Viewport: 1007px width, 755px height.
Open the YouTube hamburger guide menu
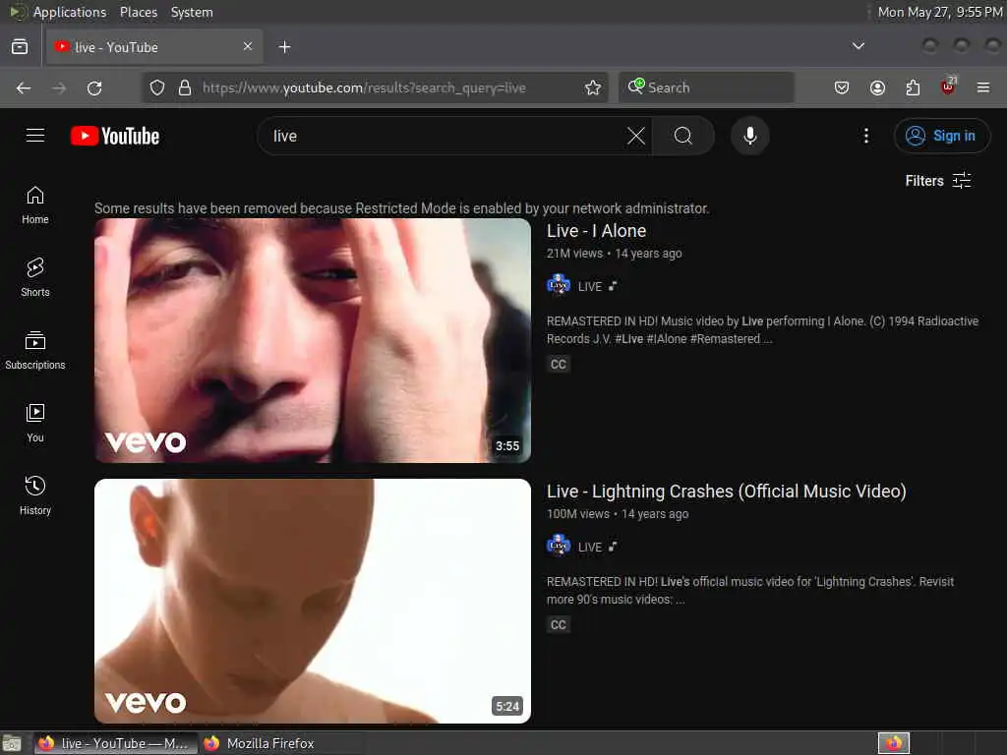click(35, 136)
